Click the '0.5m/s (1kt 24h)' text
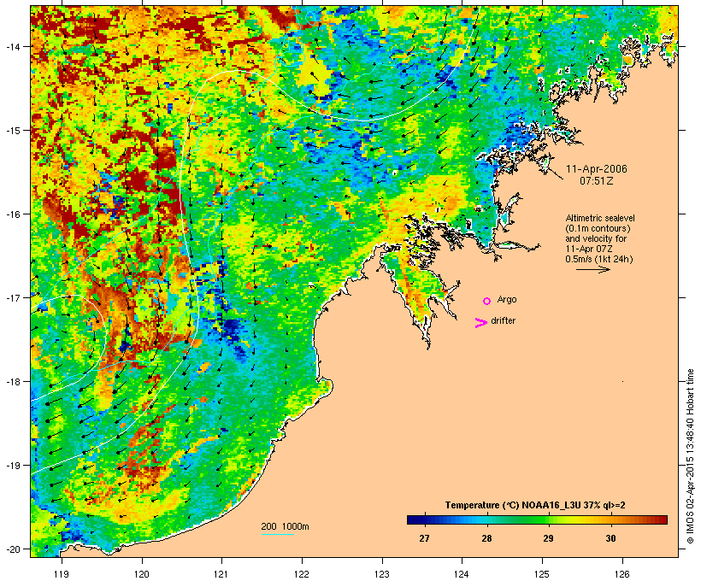 [599, 259]
